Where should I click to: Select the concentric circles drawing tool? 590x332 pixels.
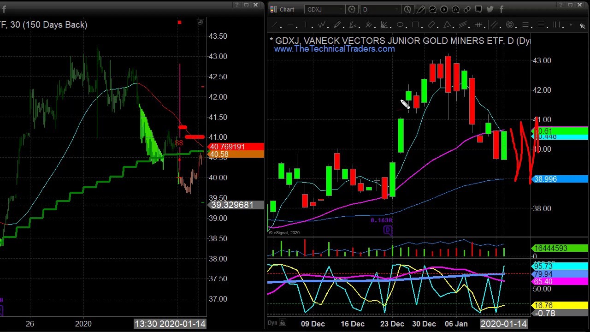coord(510,25)
